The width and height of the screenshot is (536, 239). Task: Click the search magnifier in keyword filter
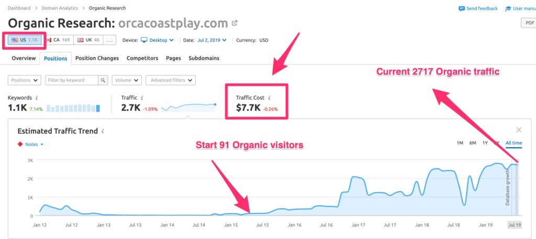(x=103, y=80)
